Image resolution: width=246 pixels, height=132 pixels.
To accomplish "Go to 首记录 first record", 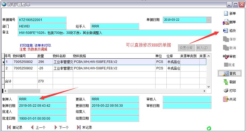I will [x=15, y=127].
